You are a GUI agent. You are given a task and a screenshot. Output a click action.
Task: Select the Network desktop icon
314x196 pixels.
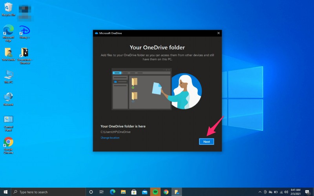[x=8, y=99]
